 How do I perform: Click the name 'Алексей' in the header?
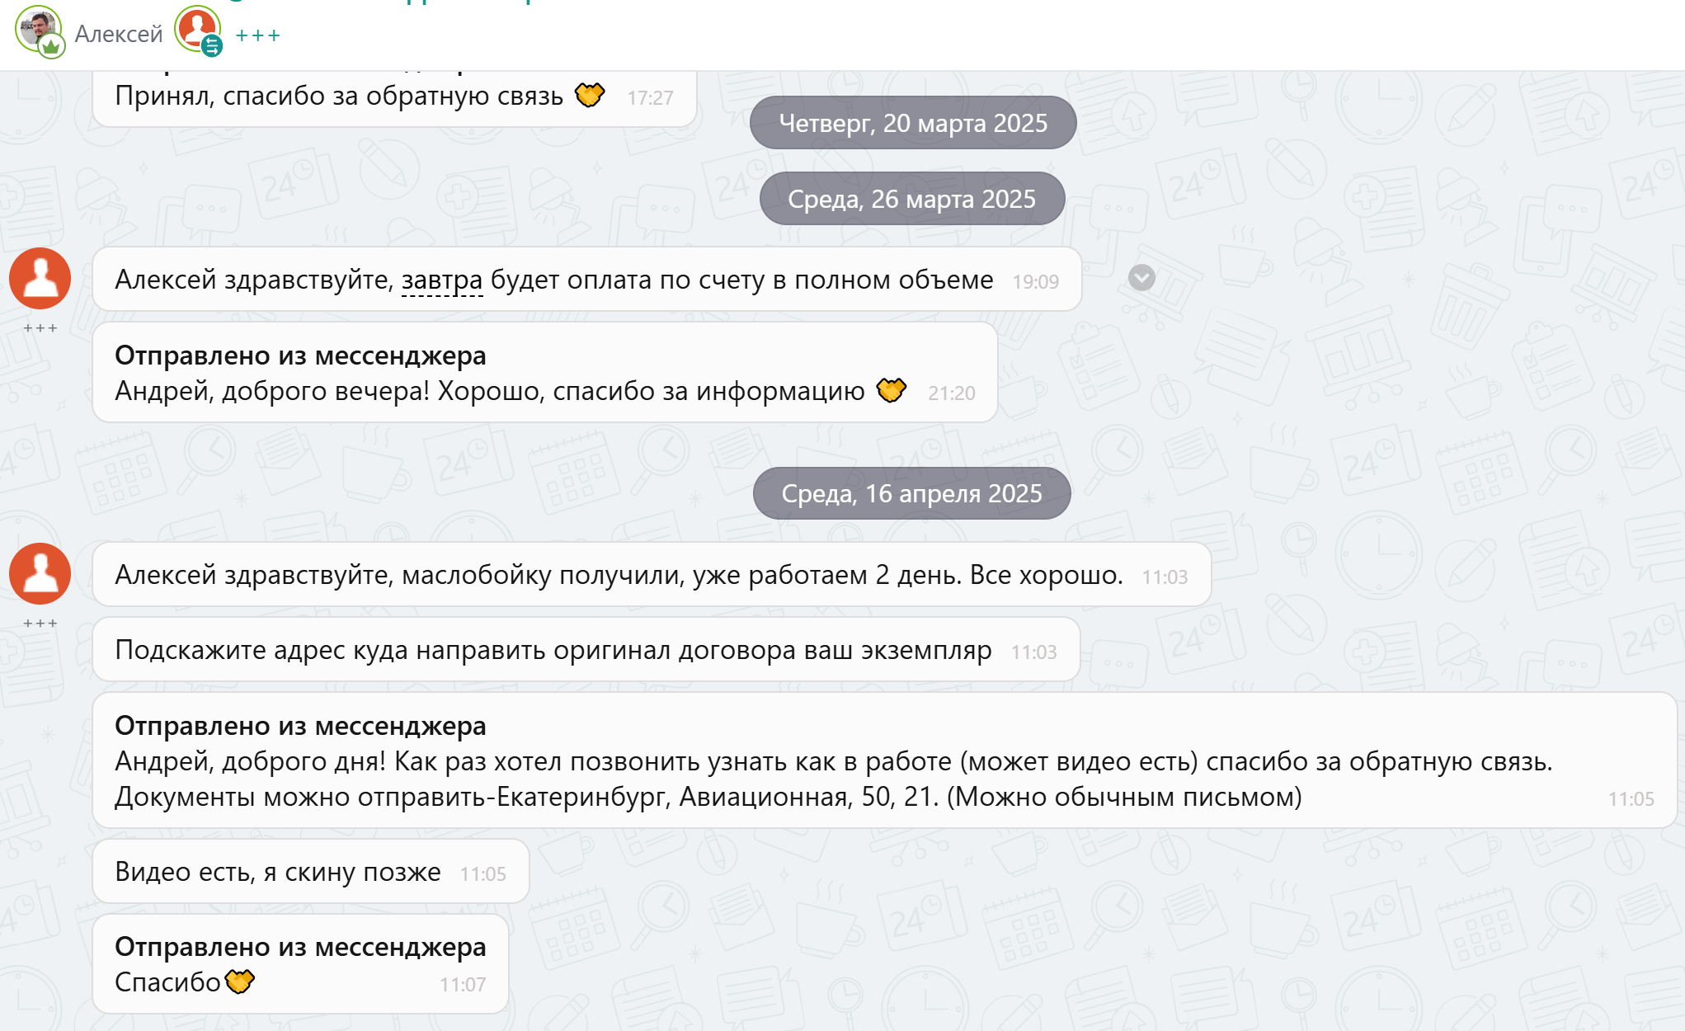[119, 34]
